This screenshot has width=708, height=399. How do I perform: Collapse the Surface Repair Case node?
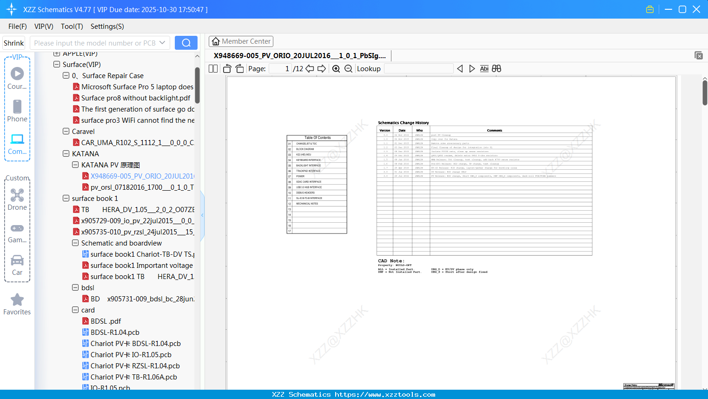click(x=66, y=75)
